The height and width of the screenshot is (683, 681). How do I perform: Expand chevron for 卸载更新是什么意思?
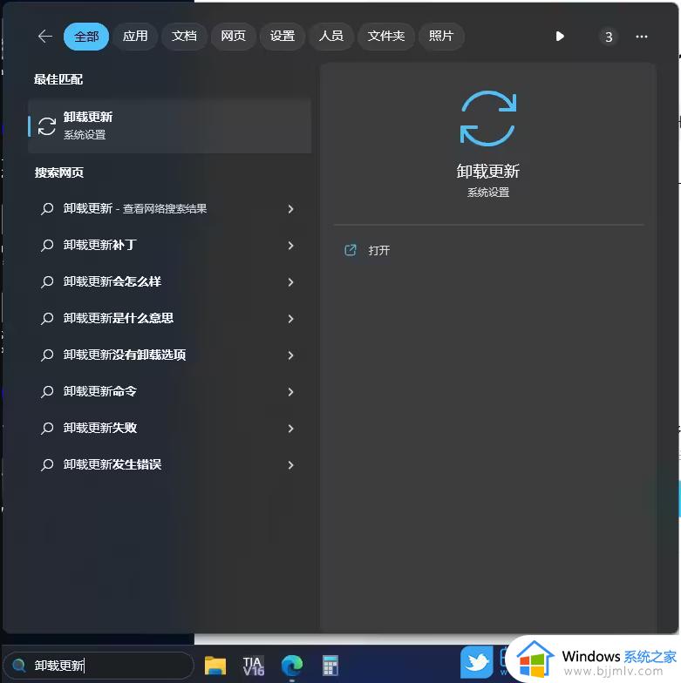[x=291, y=319]
